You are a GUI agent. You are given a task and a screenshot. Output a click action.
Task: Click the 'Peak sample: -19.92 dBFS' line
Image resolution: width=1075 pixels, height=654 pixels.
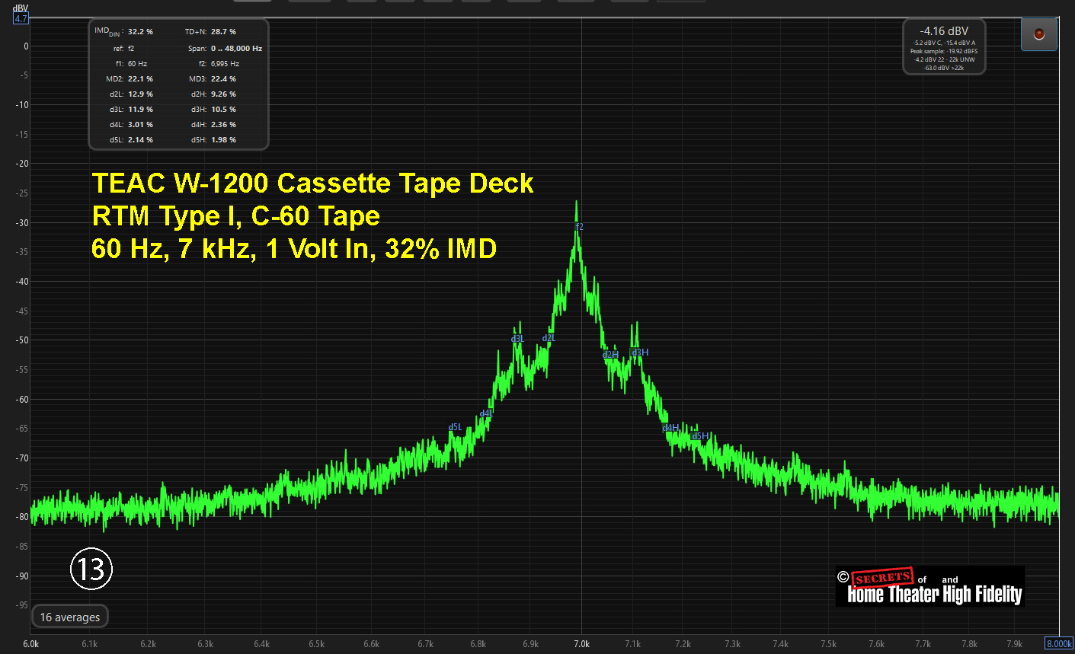[944, 52]
